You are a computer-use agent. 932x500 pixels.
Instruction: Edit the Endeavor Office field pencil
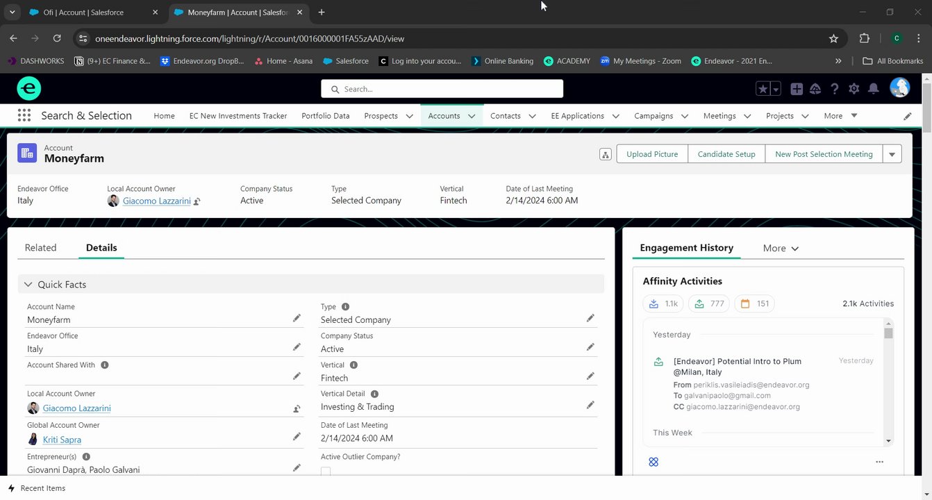point(297,347)
